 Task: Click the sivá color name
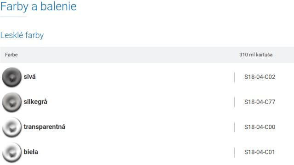pos(29,77)
